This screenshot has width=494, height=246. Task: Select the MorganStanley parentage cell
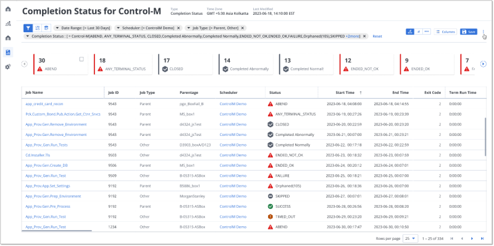(x=192, y=196)
